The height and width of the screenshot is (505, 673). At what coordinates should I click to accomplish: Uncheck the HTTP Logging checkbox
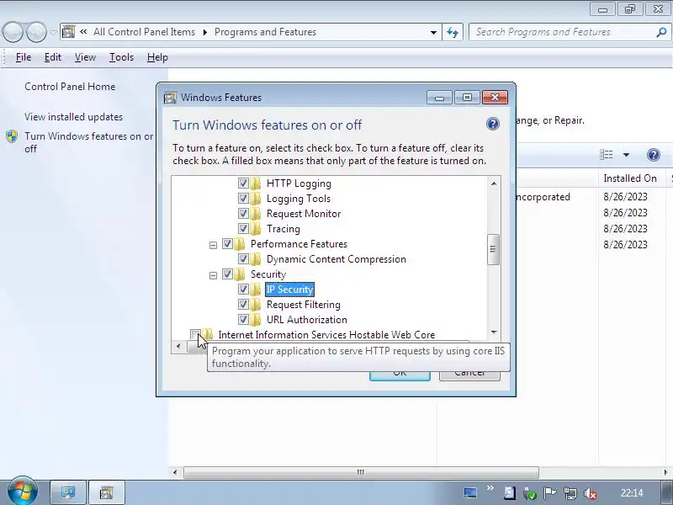point(243,183)
